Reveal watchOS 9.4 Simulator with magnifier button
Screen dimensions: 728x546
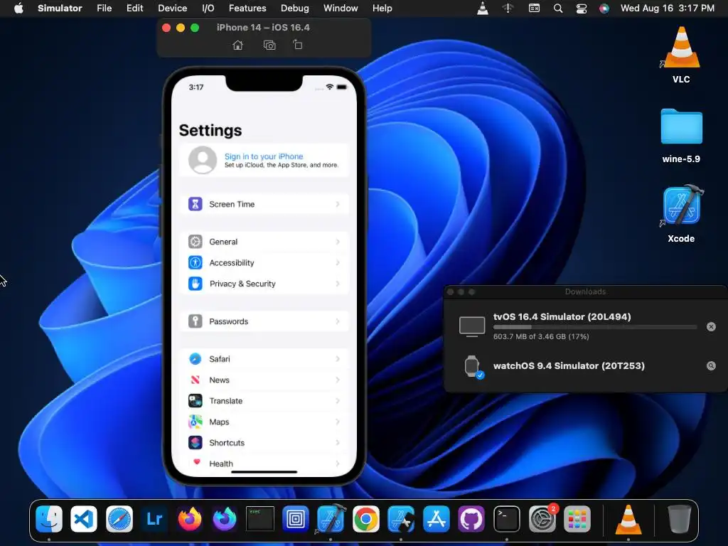tap(711, 366)
